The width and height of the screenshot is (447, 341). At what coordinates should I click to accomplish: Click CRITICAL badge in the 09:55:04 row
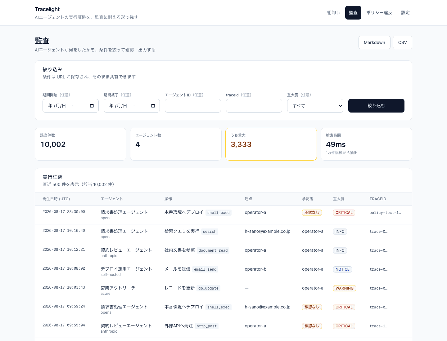344,326
